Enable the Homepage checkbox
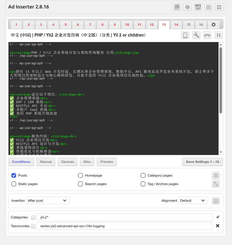Viewport: 232px width, 245px height. coord(80,175)
